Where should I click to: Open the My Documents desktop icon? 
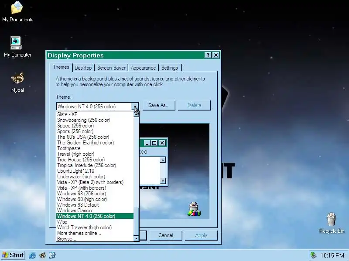(x=17, y=12)
